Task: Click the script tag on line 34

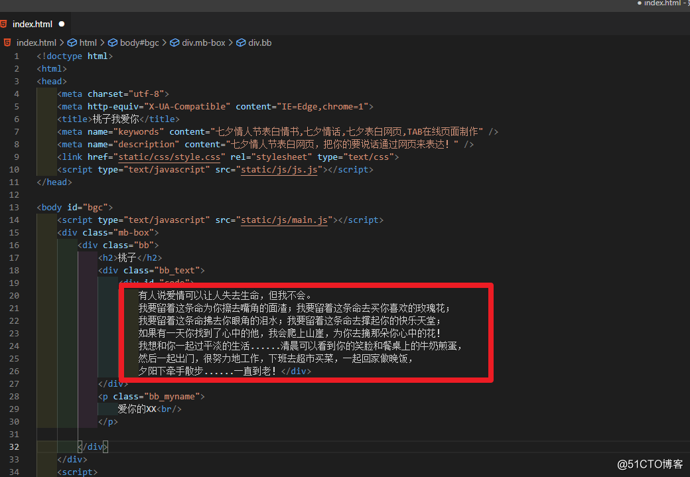Action: point(78,472)
